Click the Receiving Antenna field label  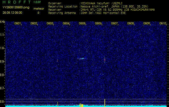[x=62, y=13]
